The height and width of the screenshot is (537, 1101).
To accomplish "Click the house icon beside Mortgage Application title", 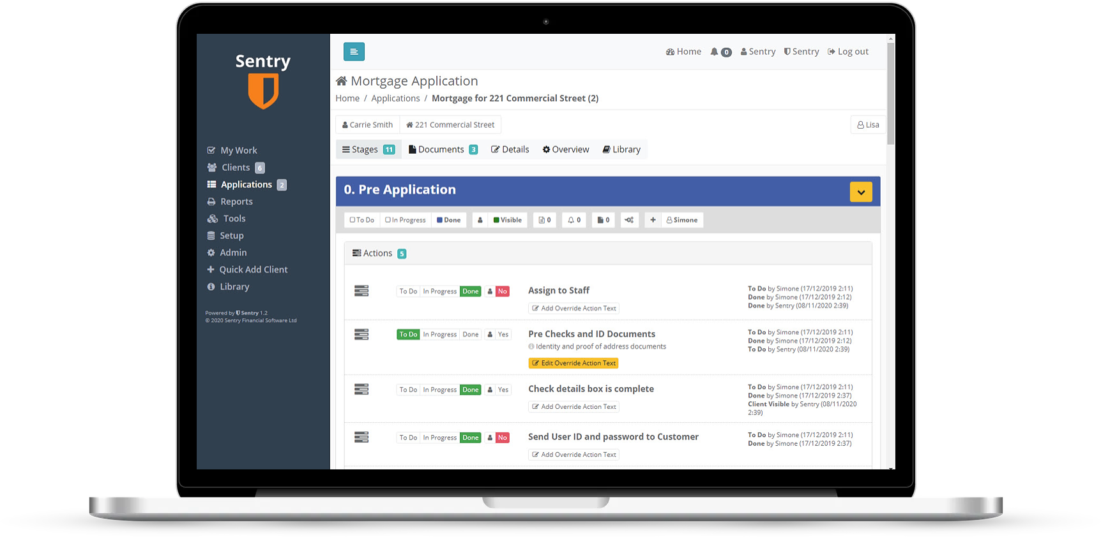I will coord(342,81).
